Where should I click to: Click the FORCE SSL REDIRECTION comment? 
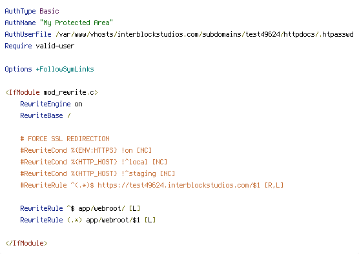(x=65, y=139)
